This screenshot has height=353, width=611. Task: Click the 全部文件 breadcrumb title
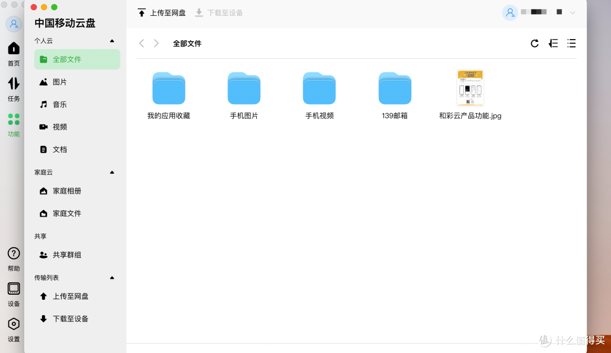pyautogui.click(x=187, y=44)
